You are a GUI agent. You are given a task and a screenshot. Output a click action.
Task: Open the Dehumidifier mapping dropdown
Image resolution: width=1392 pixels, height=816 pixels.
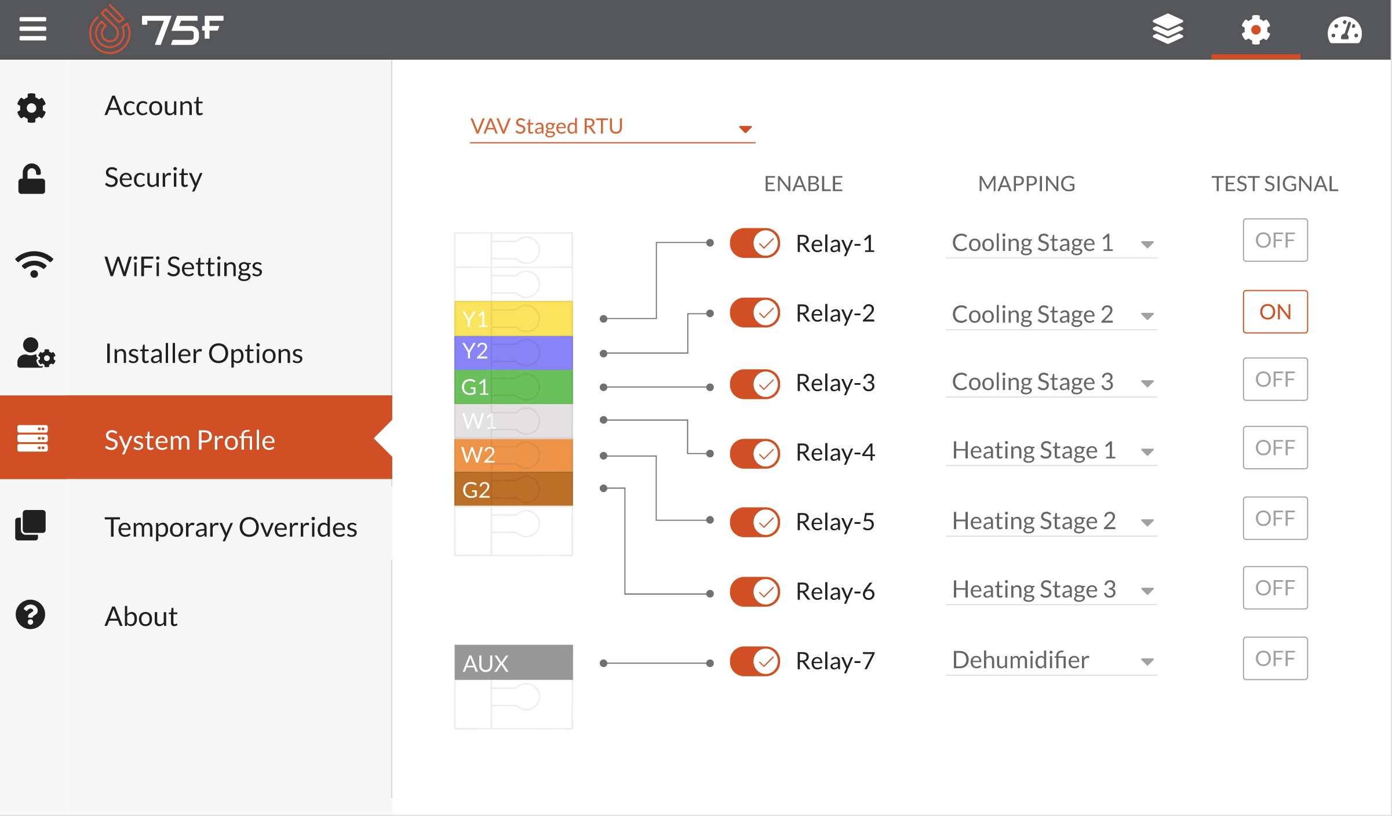coord(1051,660)
